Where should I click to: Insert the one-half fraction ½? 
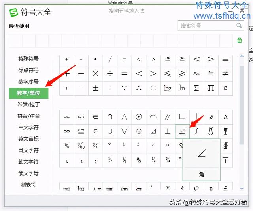[110, 160]
